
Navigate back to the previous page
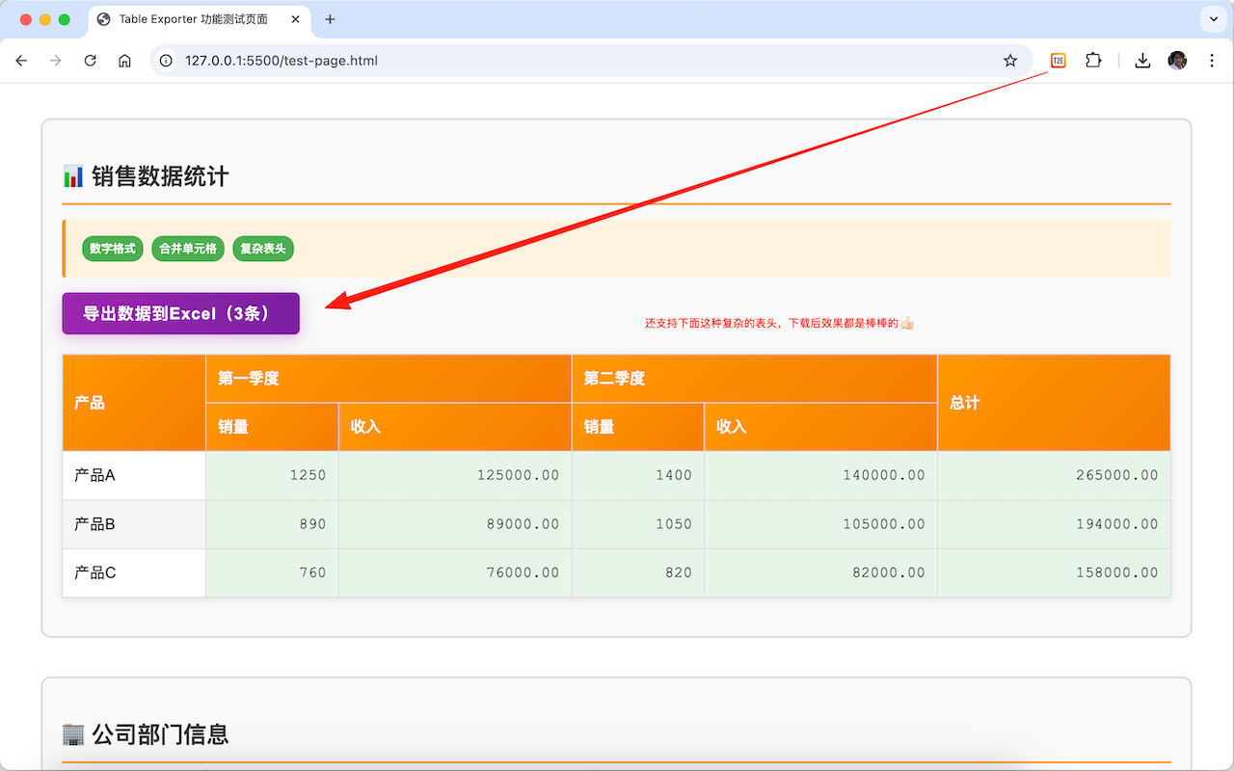point(21,61)
